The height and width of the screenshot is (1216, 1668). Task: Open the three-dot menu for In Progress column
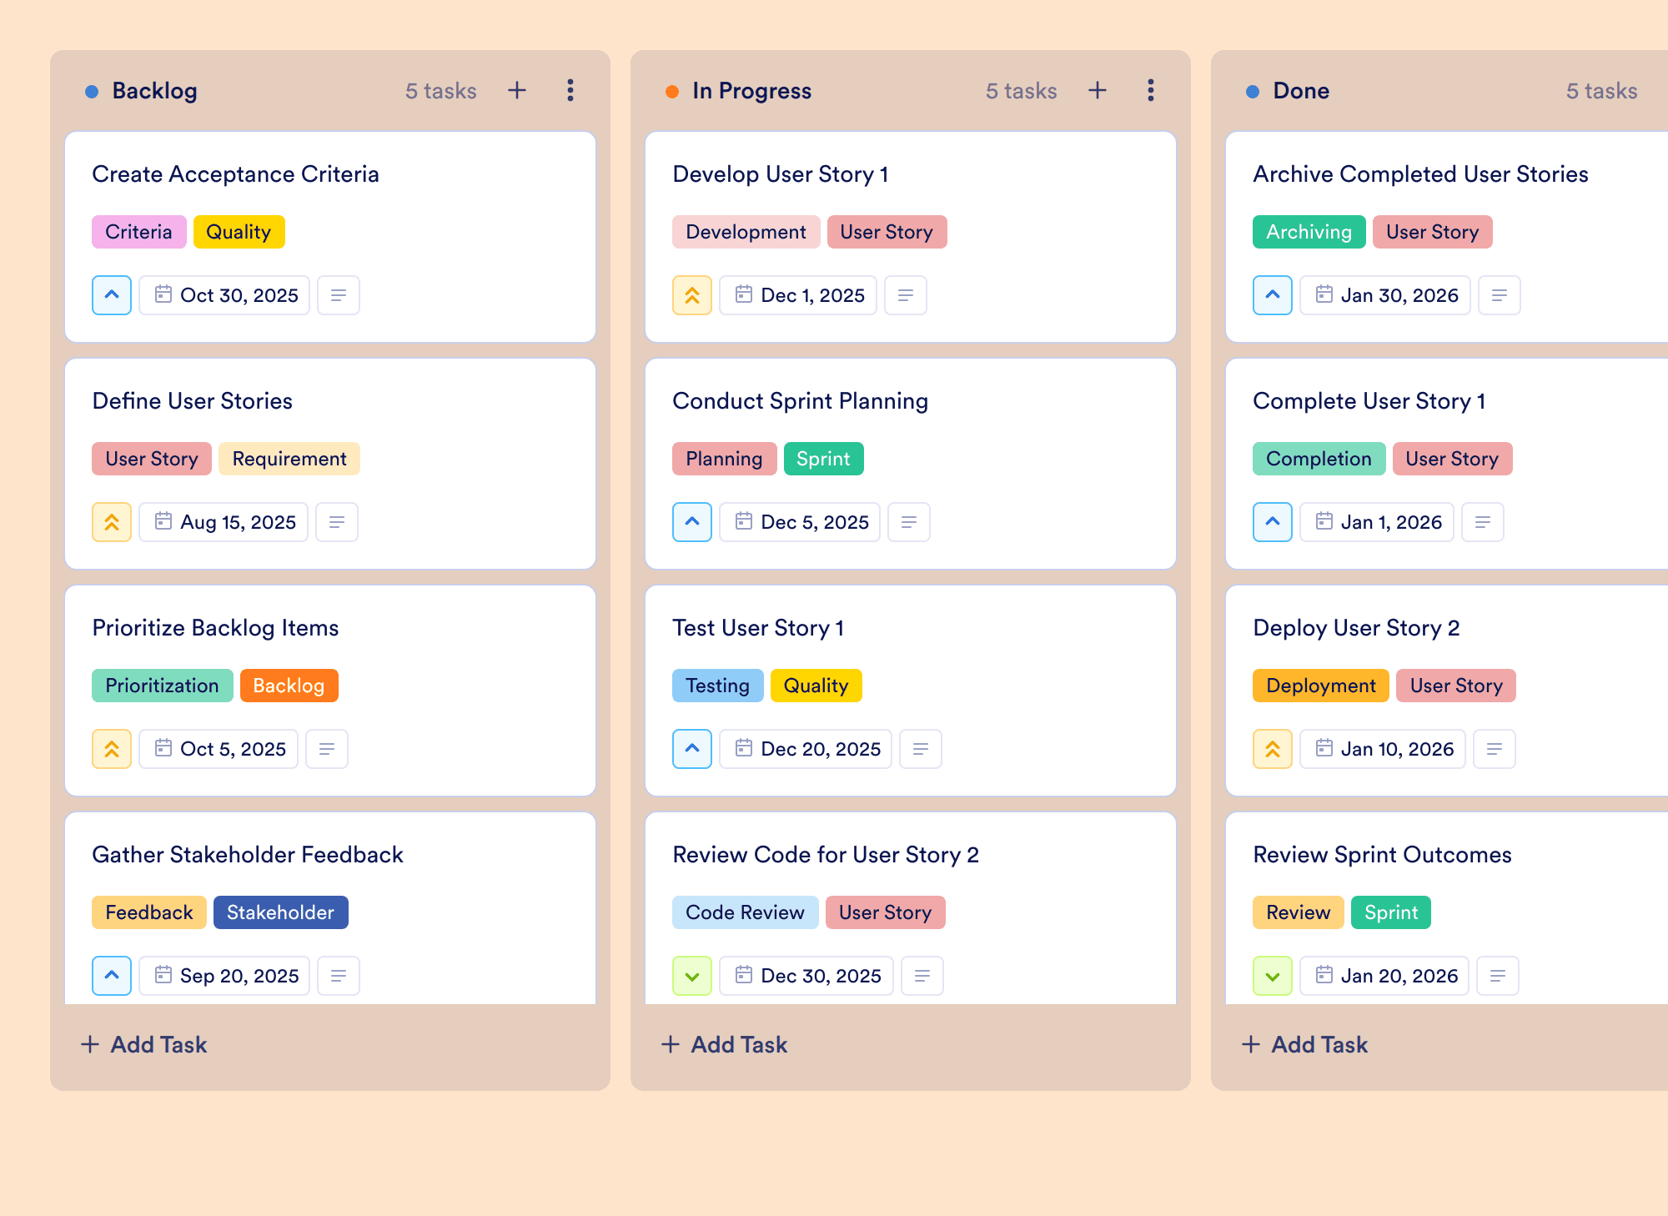coord(1151,90)
